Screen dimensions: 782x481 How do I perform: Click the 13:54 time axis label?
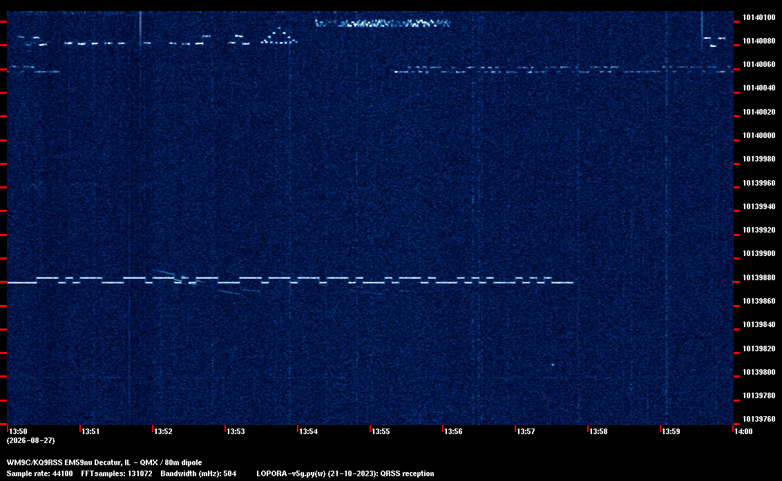tap(308, 431)
